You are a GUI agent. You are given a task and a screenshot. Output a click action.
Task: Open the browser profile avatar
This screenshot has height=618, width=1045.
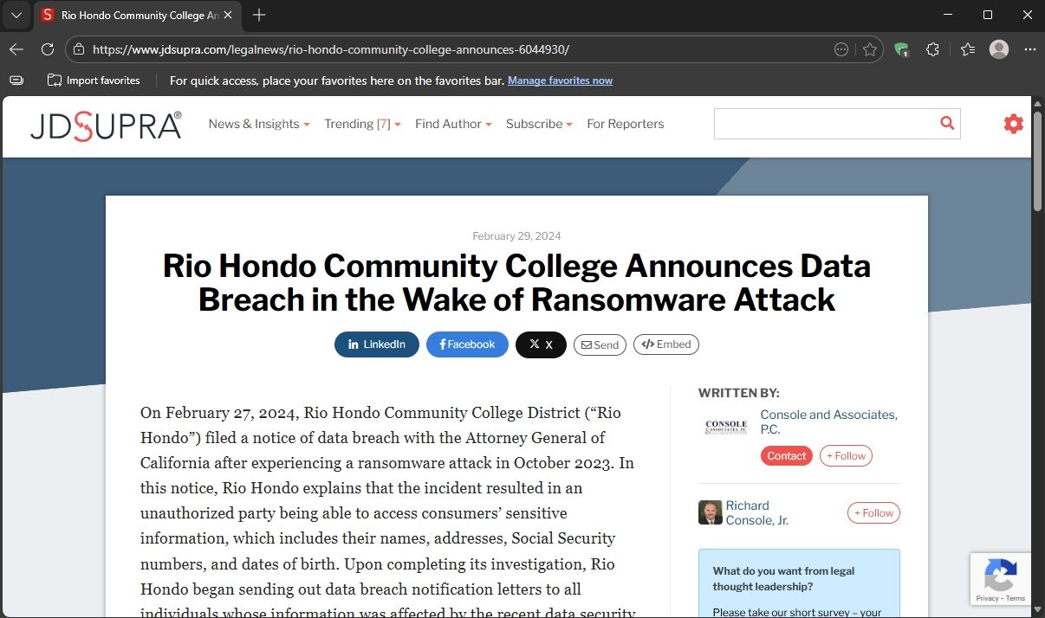tap(999, 49)
